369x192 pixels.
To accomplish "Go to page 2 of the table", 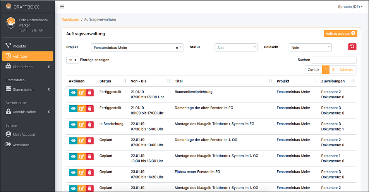I will tap(333, 70).
